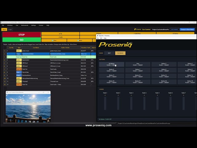
Task: Click the Fader 3 slider track
Action: pos(131,103)
